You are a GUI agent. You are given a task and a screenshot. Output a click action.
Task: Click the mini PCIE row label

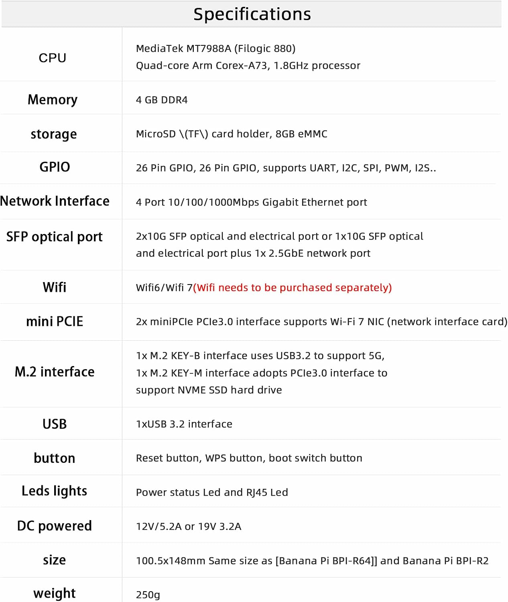point(55,321)
